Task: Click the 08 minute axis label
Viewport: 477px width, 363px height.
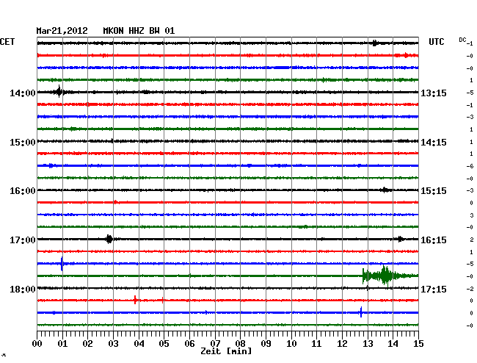Action: click(x=240, y=343)
